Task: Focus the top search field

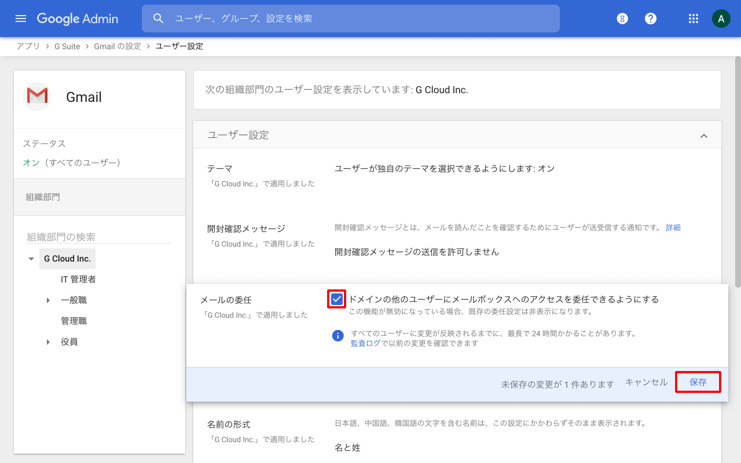Action: pos(351,19)
